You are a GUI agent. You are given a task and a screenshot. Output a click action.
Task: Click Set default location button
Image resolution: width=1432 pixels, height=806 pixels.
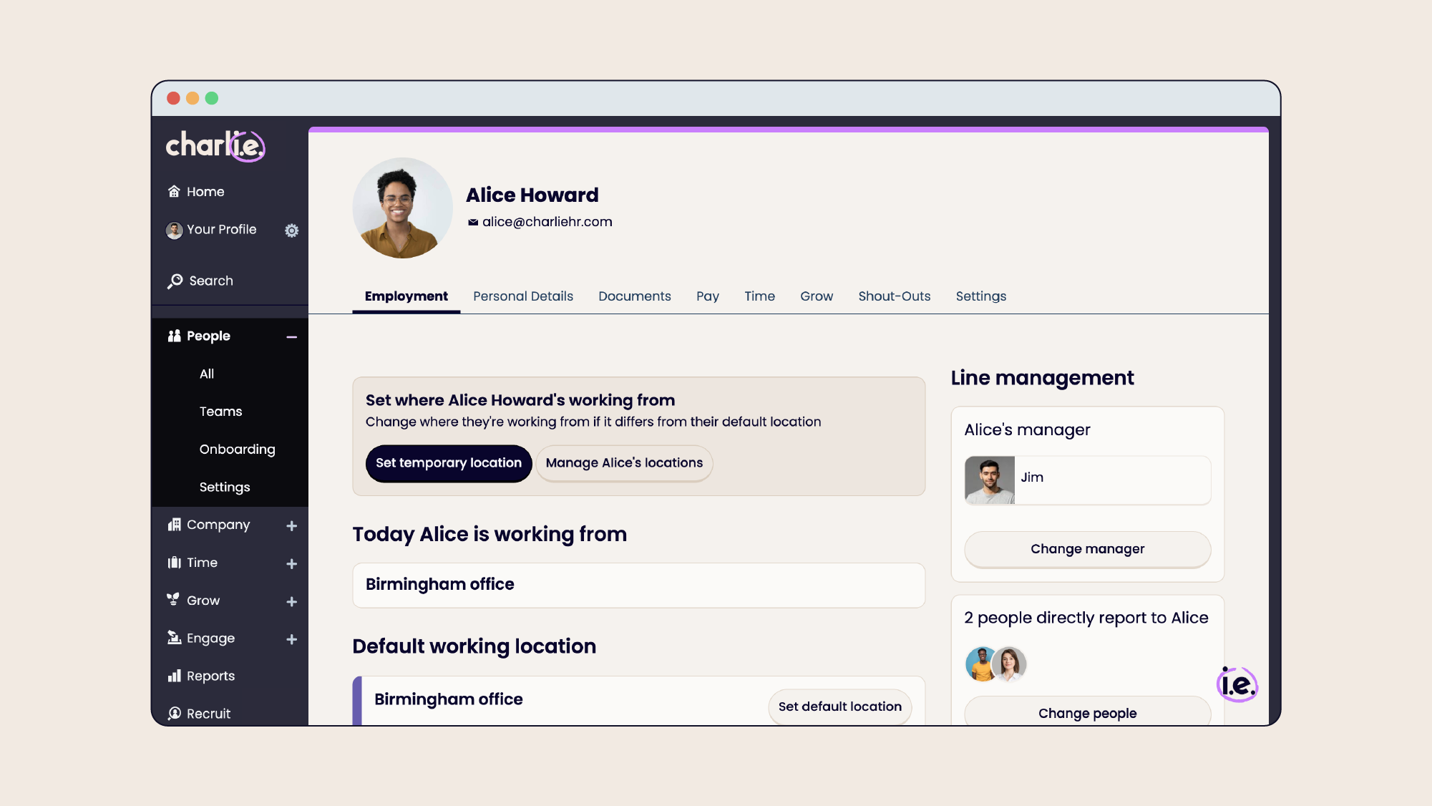pos(839,707)
